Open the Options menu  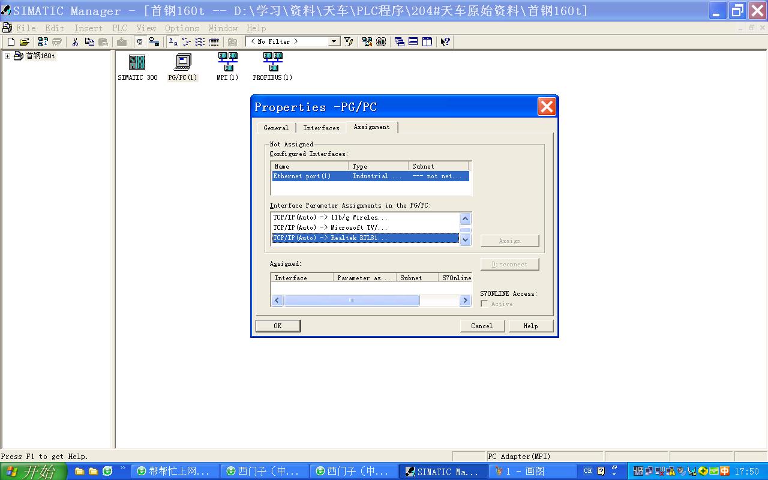182,28
